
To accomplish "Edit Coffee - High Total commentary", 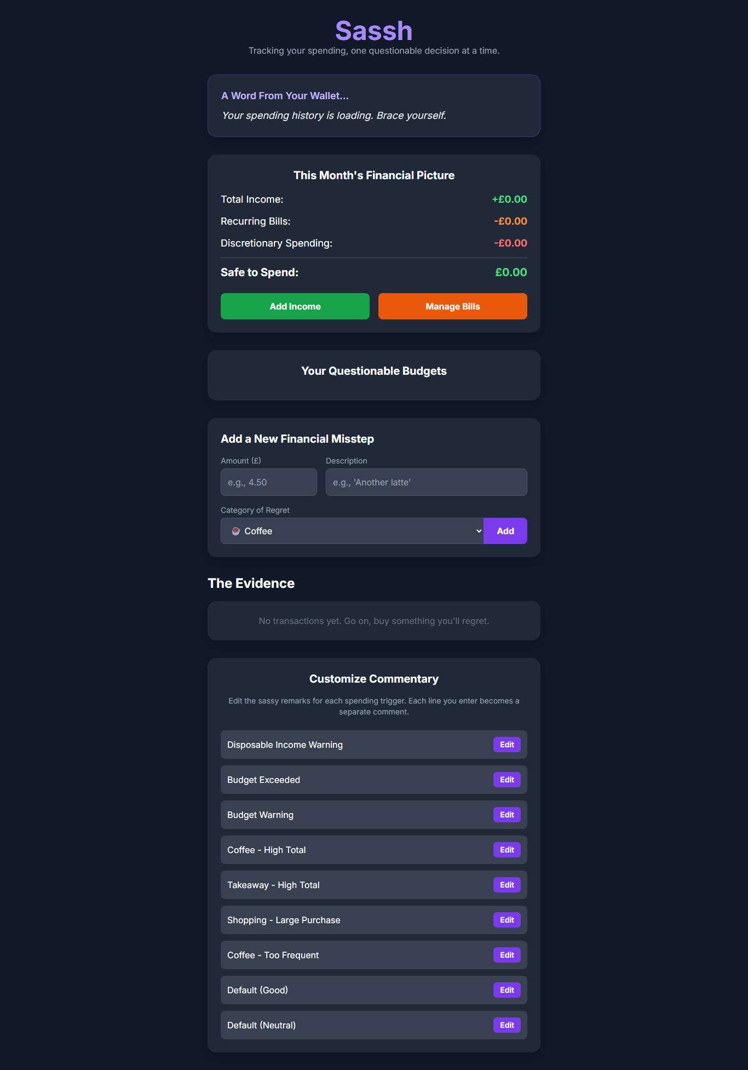I will pyautogui.click(x=507, y=850).
